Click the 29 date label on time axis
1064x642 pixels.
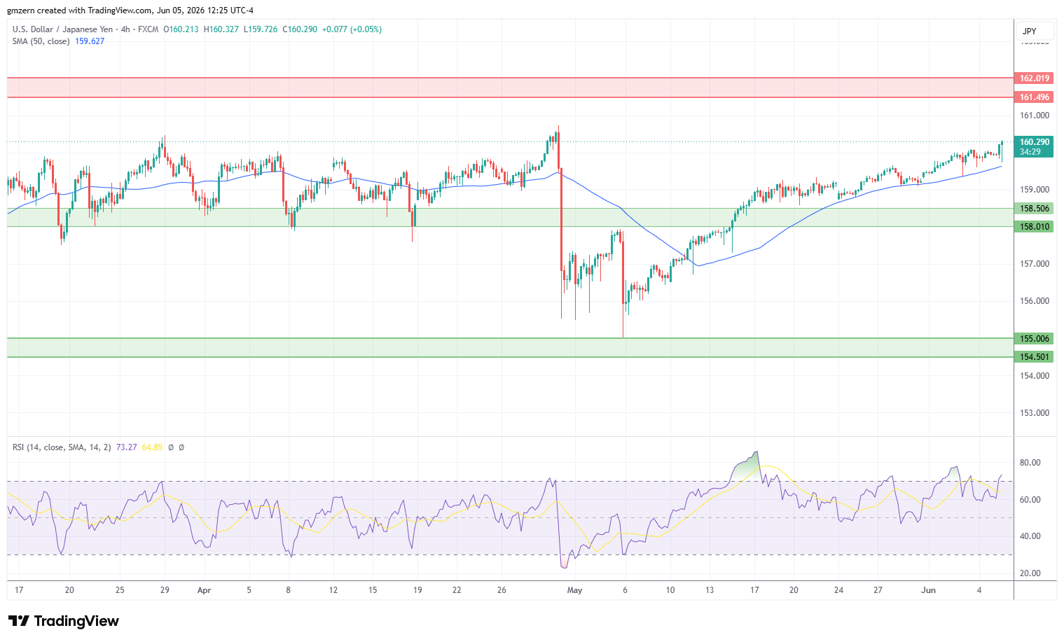(x=165, y=590)
